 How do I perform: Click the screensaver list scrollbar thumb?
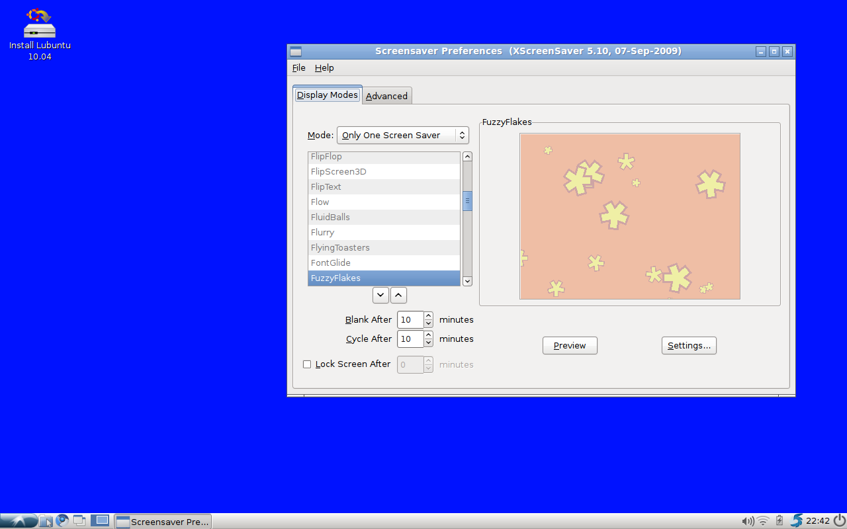click(x=467, y=201)
